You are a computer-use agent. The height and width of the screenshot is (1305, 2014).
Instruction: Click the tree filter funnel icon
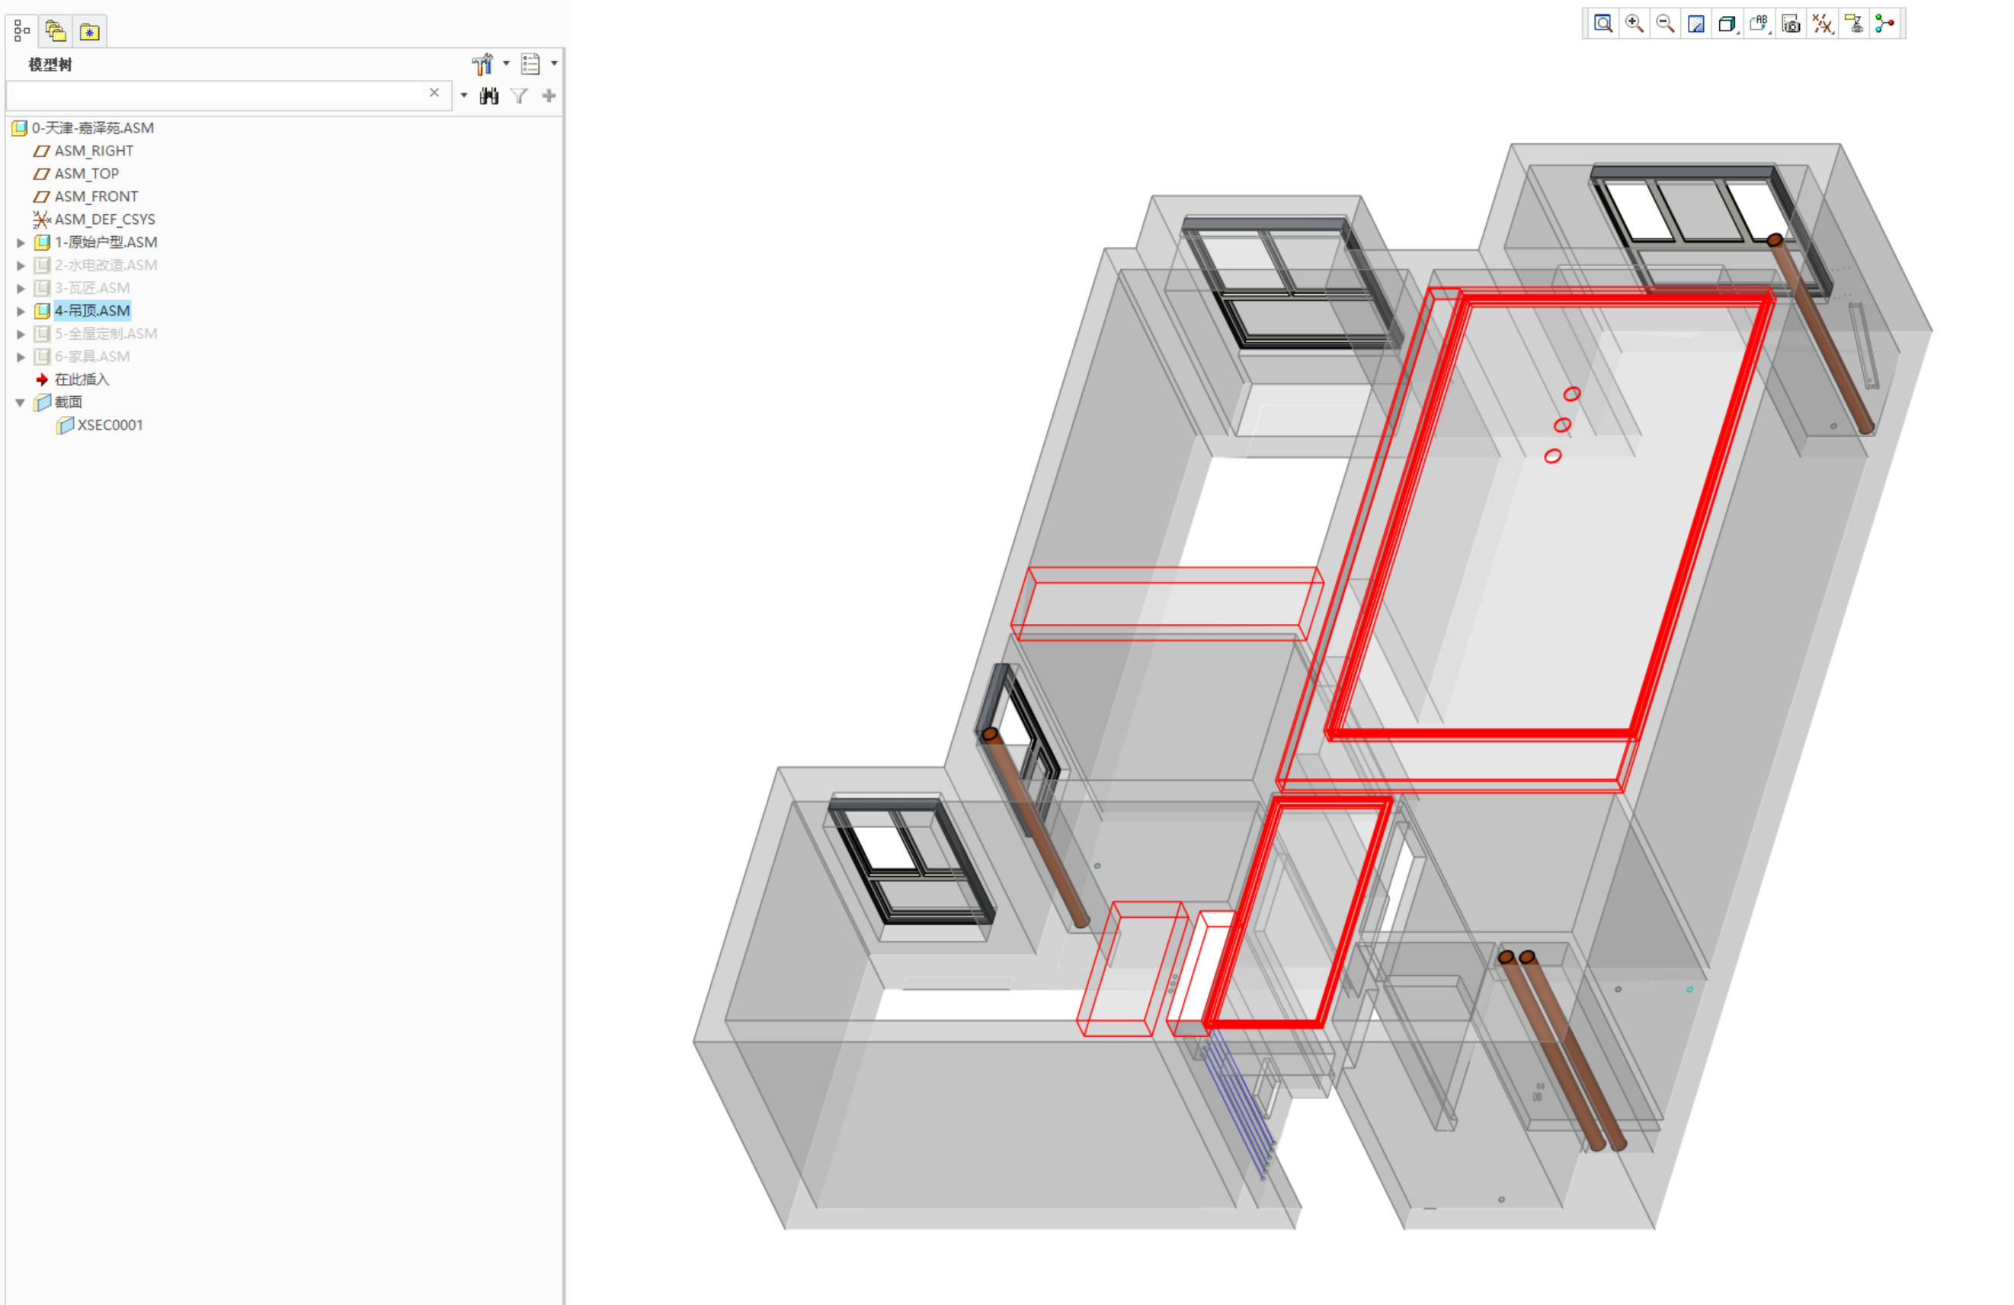pyautogui.click(x=519, y=95)
